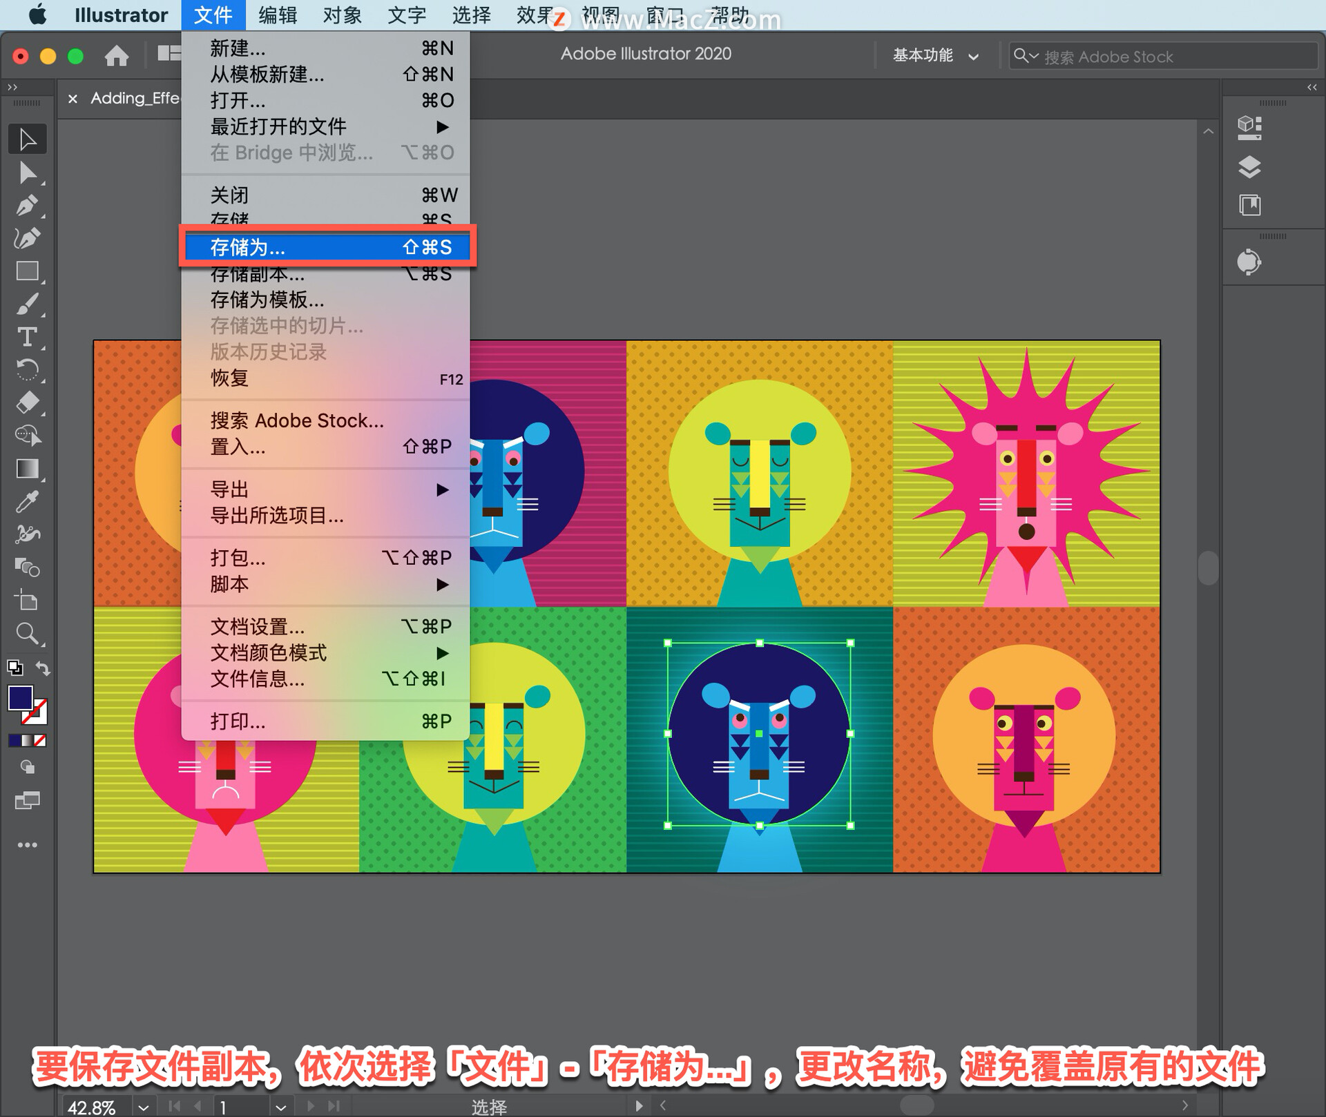Open the 编辑 menu
The width and height of the screenshot is (1326, 1117).
278,15
